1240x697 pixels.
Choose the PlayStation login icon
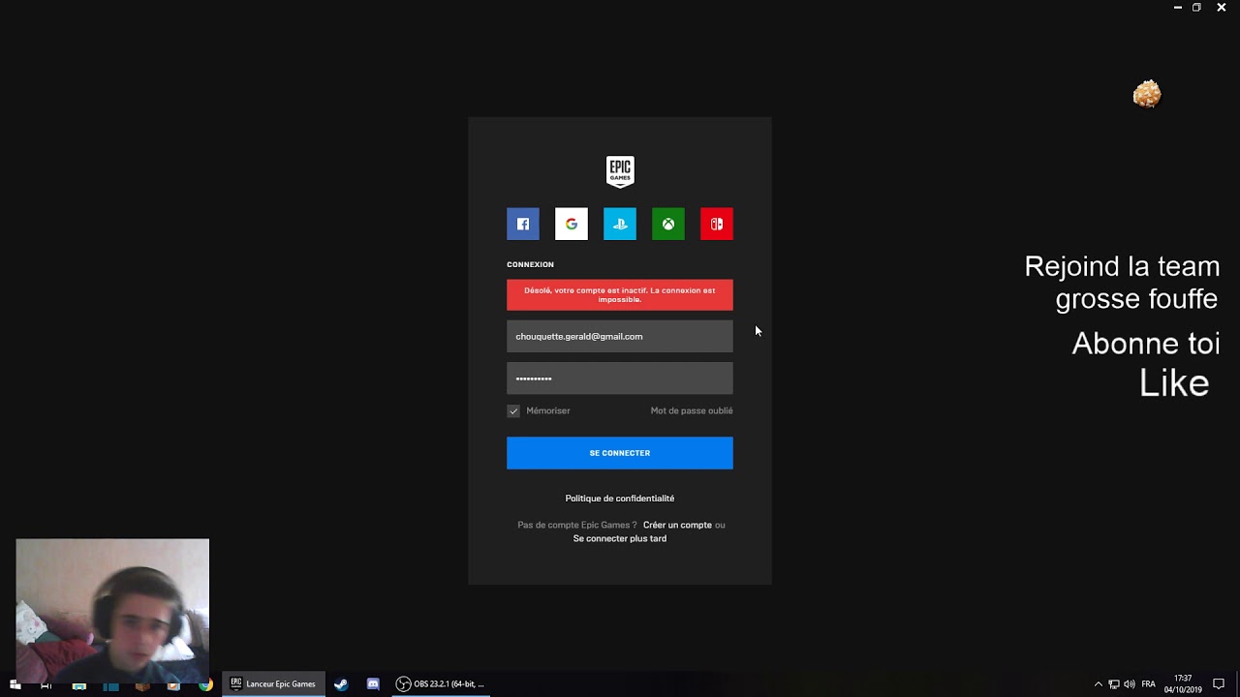620,224
